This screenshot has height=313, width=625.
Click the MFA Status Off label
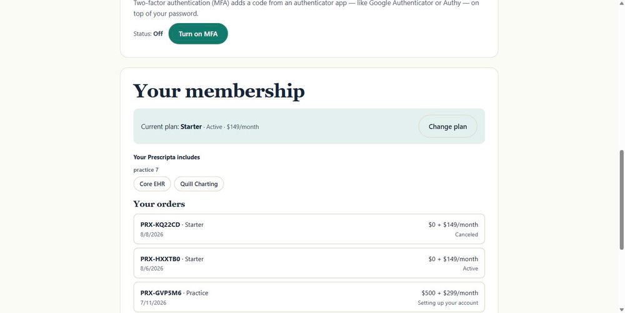pyautogui.click(x=148, y=34)
